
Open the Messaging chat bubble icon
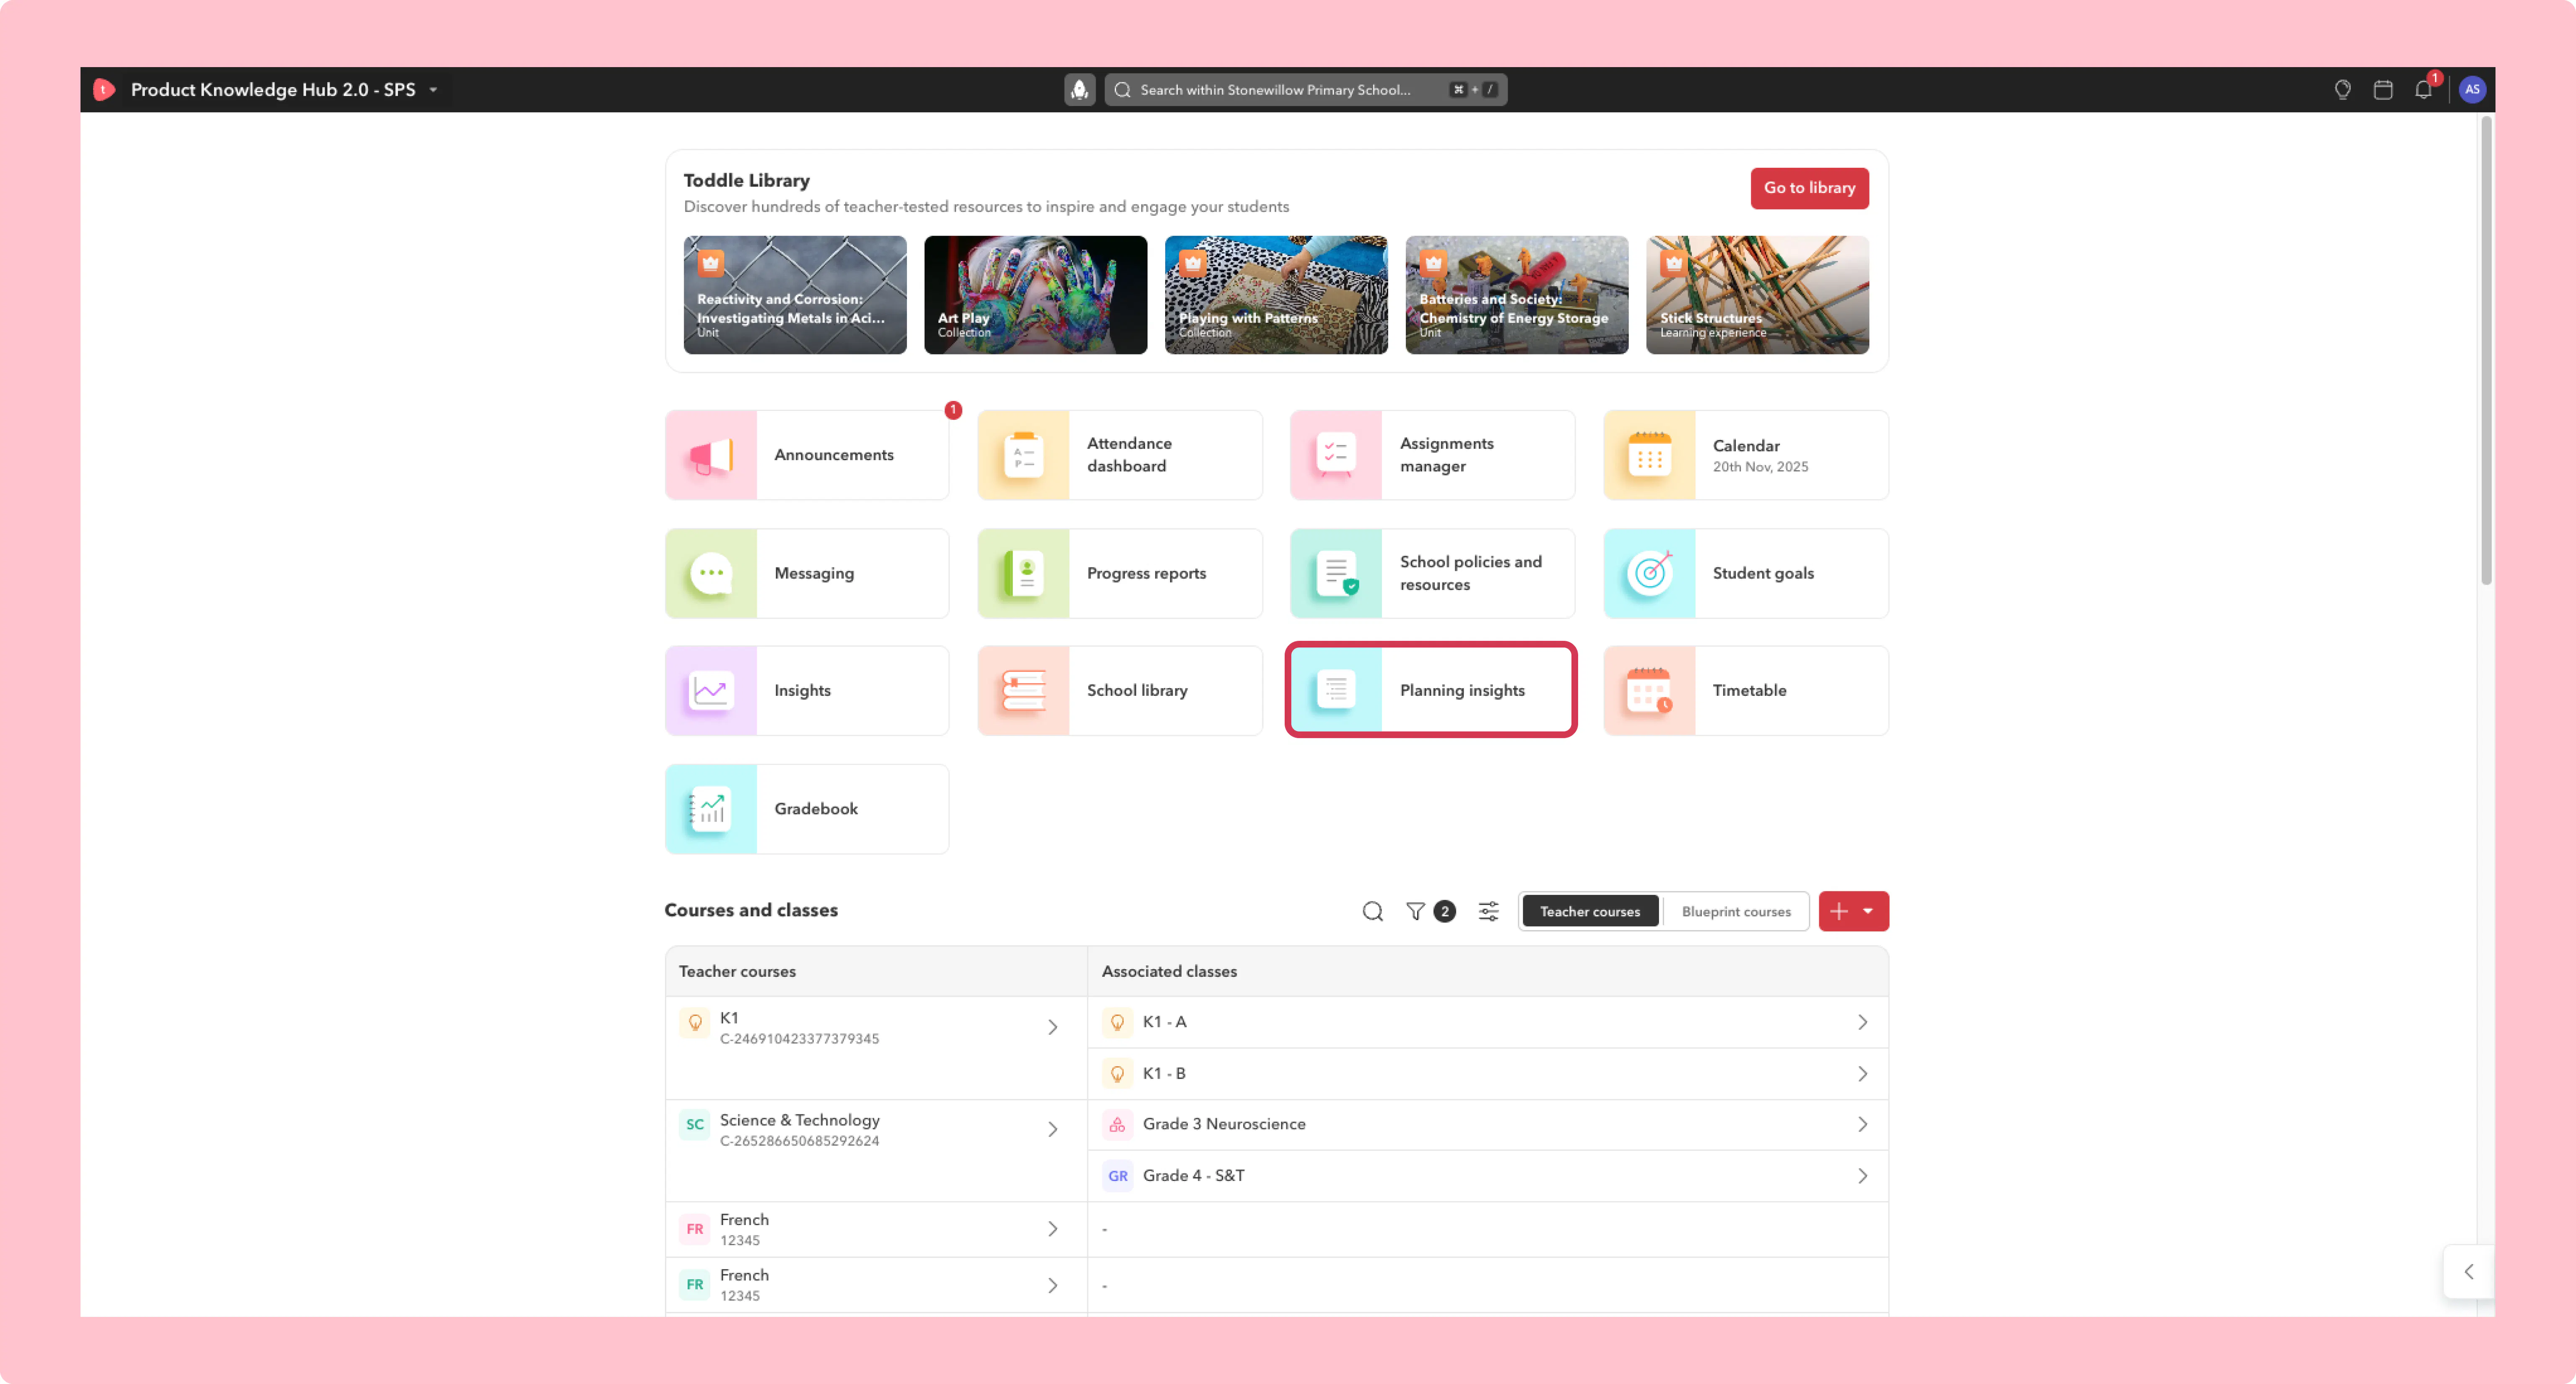[711, 574]
